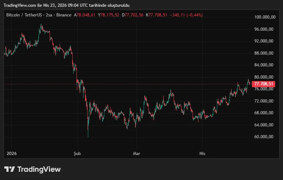
Task: Click the TradingView logo icon
Action: tap(9, 169)
